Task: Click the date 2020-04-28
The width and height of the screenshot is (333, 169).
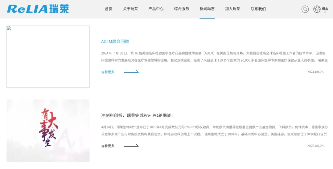Action: tap(315, 146)
